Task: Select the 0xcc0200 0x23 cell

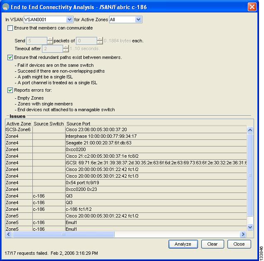Action: tap(156, 189)
